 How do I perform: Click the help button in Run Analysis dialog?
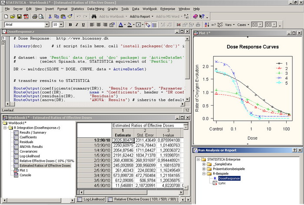[294, 150]
